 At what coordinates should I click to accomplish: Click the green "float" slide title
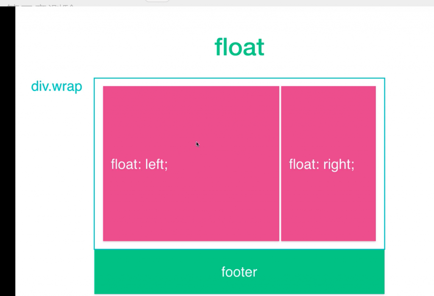click(239, 47)
